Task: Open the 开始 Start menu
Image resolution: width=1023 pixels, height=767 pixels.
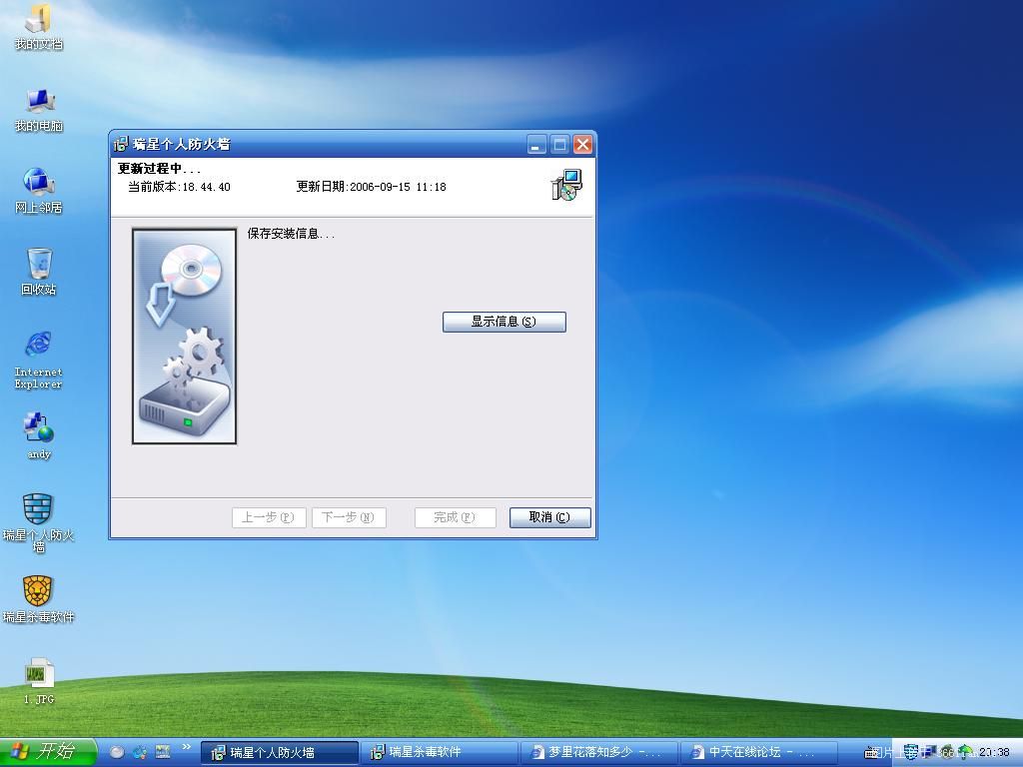Action: click(47, 752)
